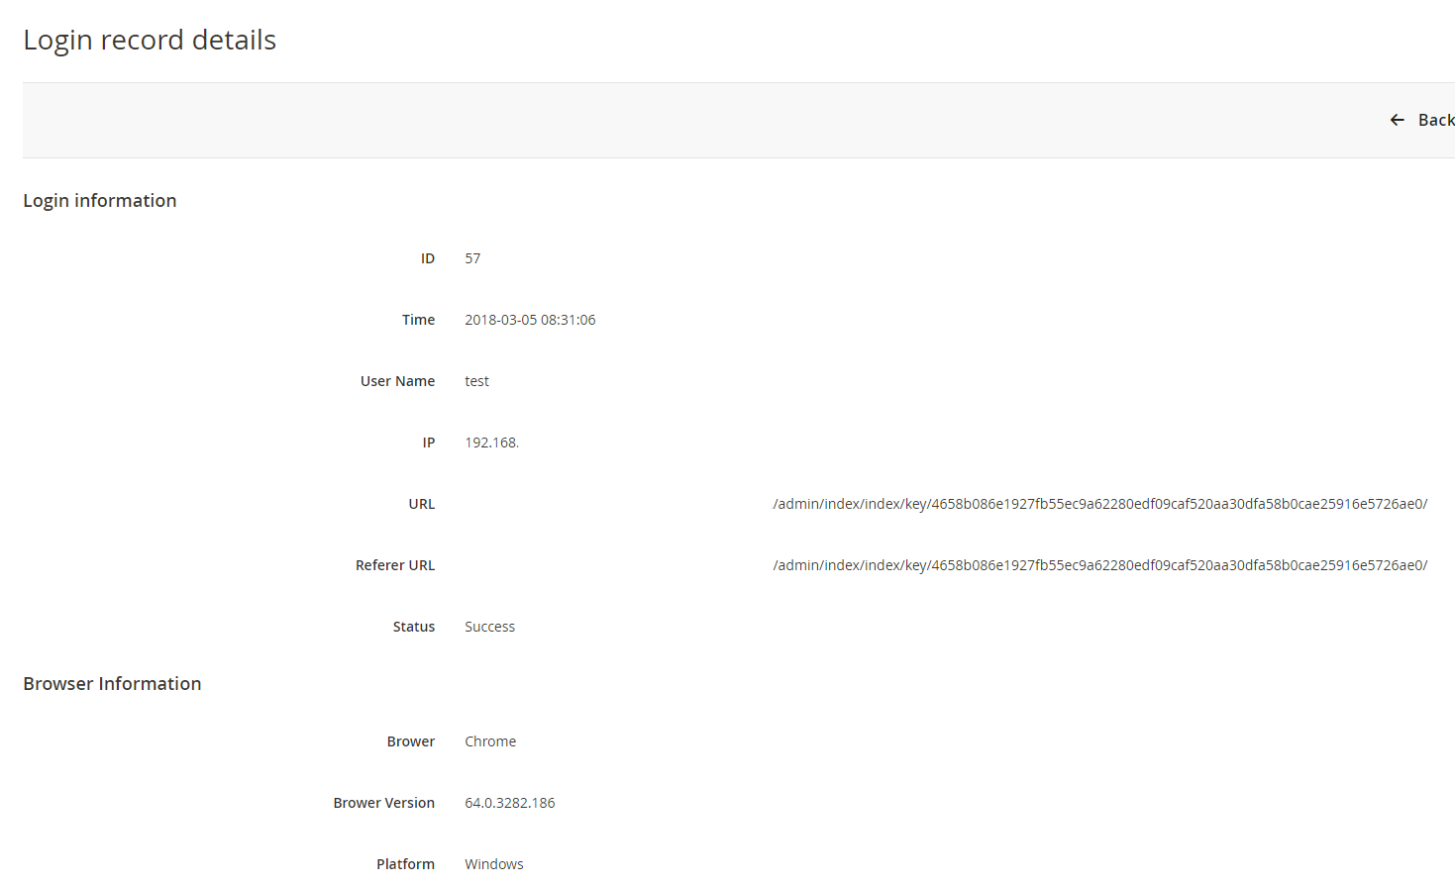Select the user name value 'test'

click(476, 381)
